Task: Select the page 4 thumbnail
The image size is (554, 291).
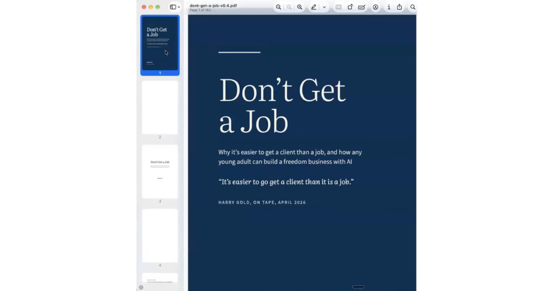Action: tap(160, 235)
